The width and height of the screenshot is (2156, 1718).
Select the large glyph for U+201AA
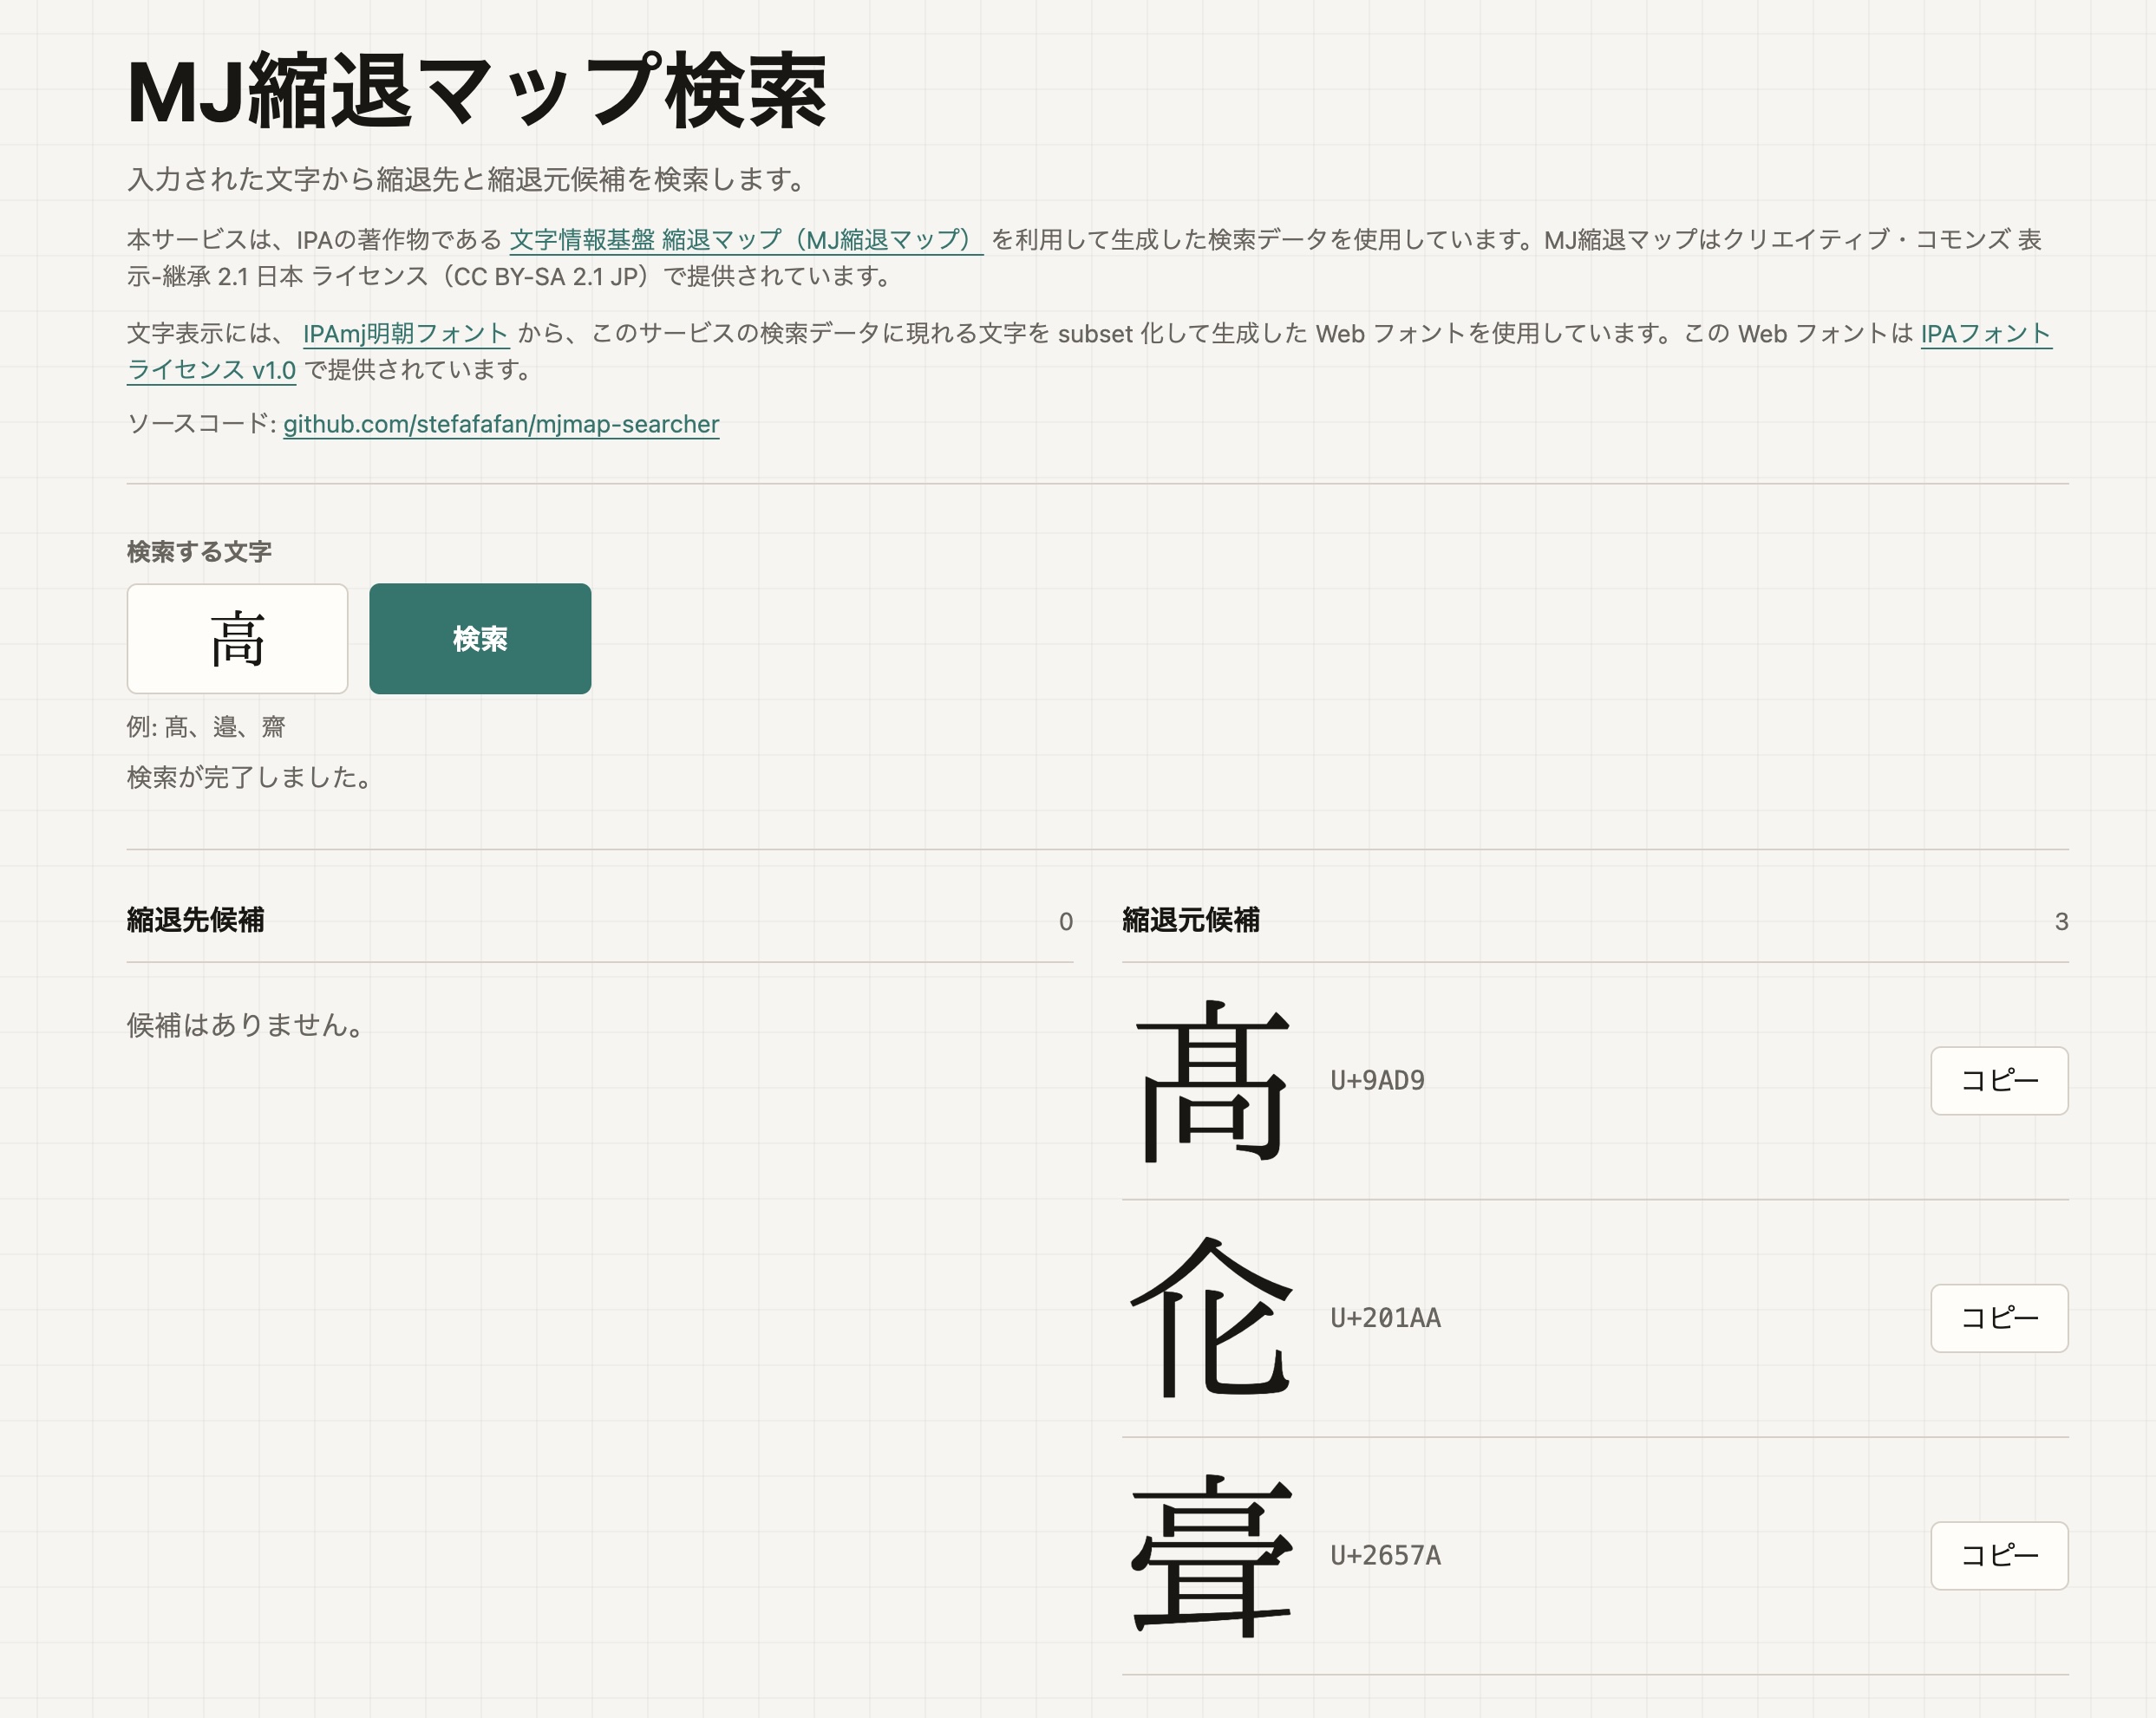point(1212,1318)
